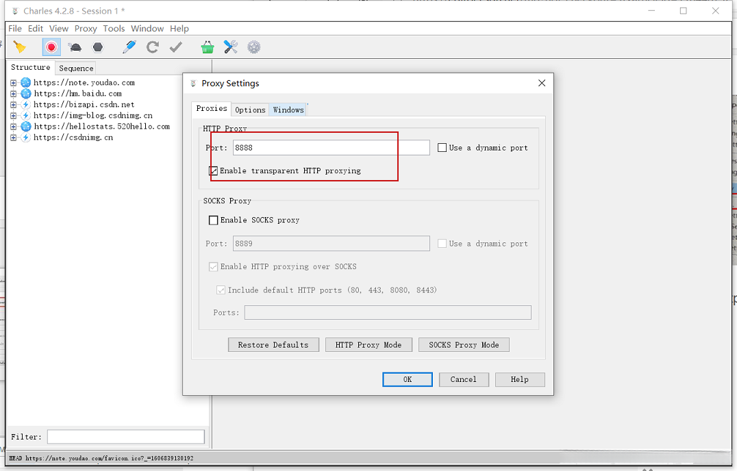Close the Proxy Settings dialog

[x=542, y=83]
